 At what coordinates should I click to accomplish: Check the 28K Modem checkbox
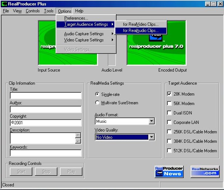coord(169,94)
